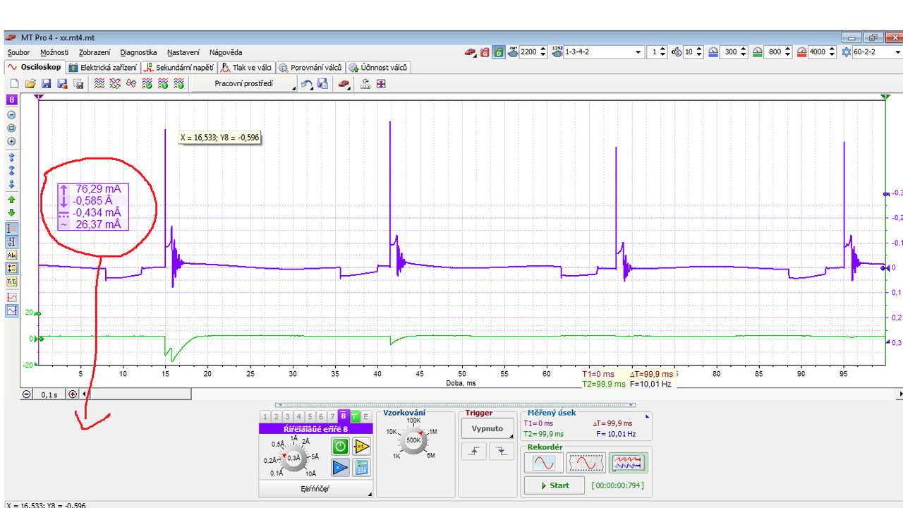This screenshot has height=508, width=903.
Task: Select the green T channel button
Action: [x=356, y=417]
